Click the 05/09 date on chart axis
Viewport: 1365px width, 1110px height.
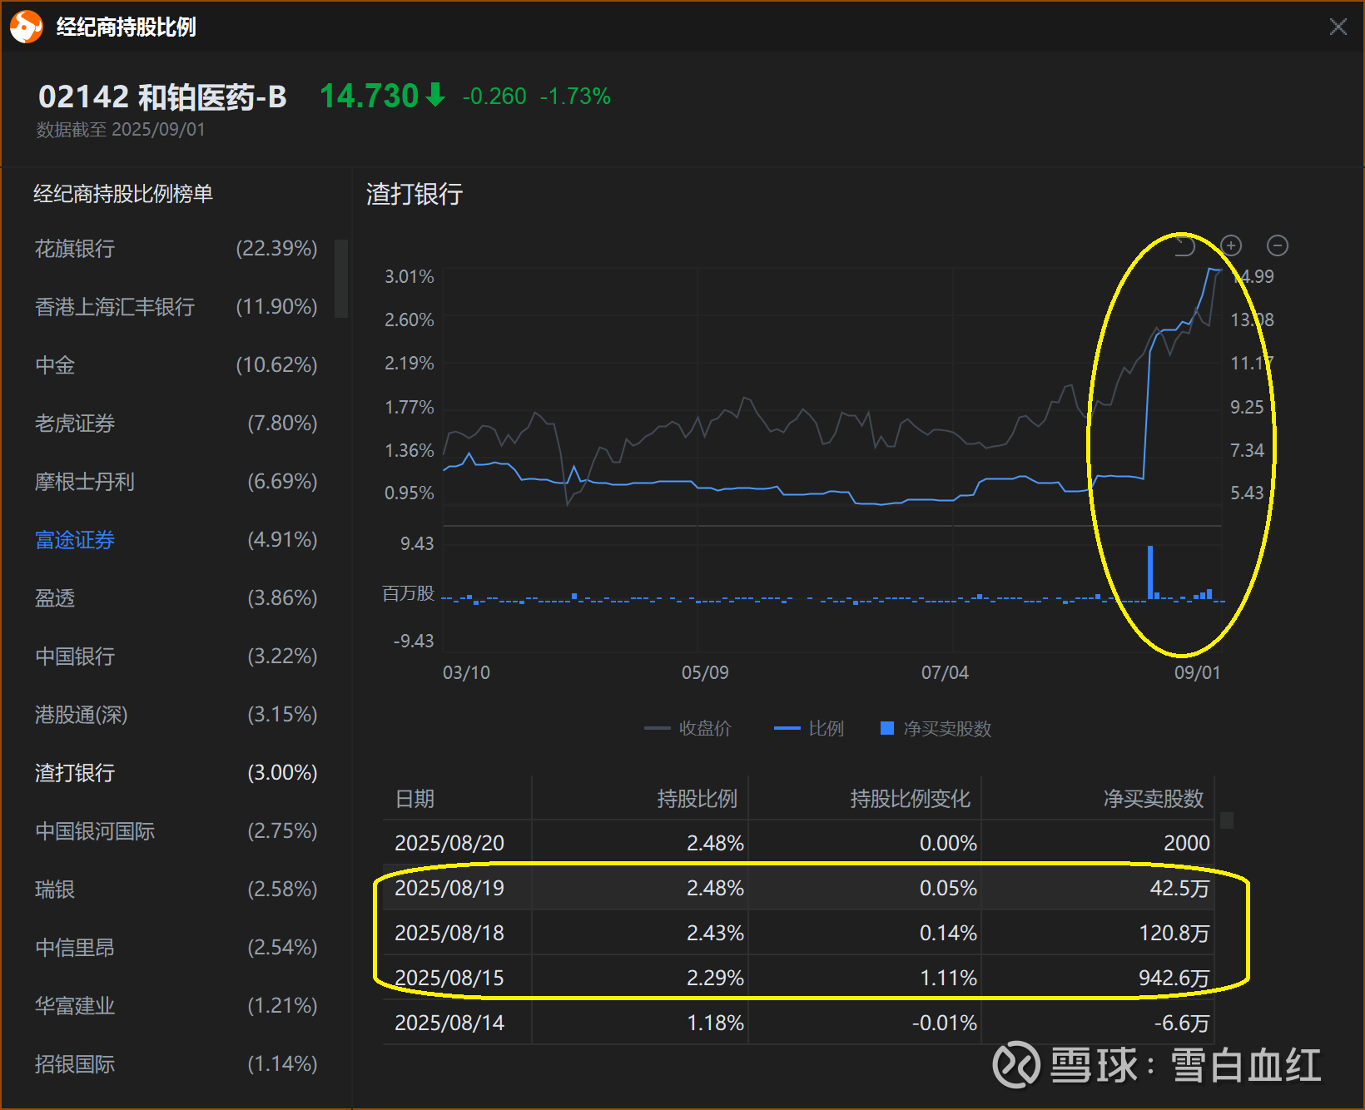pyautogui.click(x=705, y=672)
